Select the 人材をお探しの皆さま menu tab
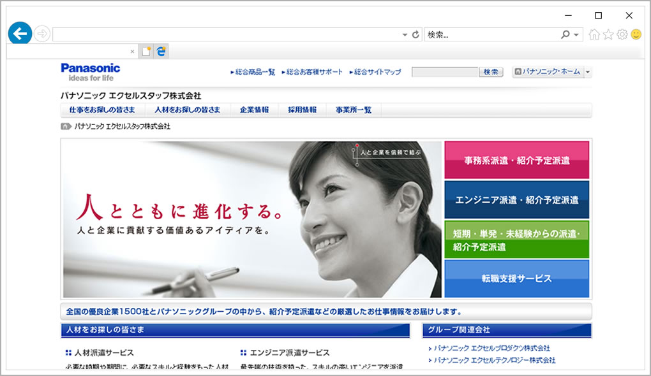The height and width of the screenshot is (376, 651). (x=187, y=110)
